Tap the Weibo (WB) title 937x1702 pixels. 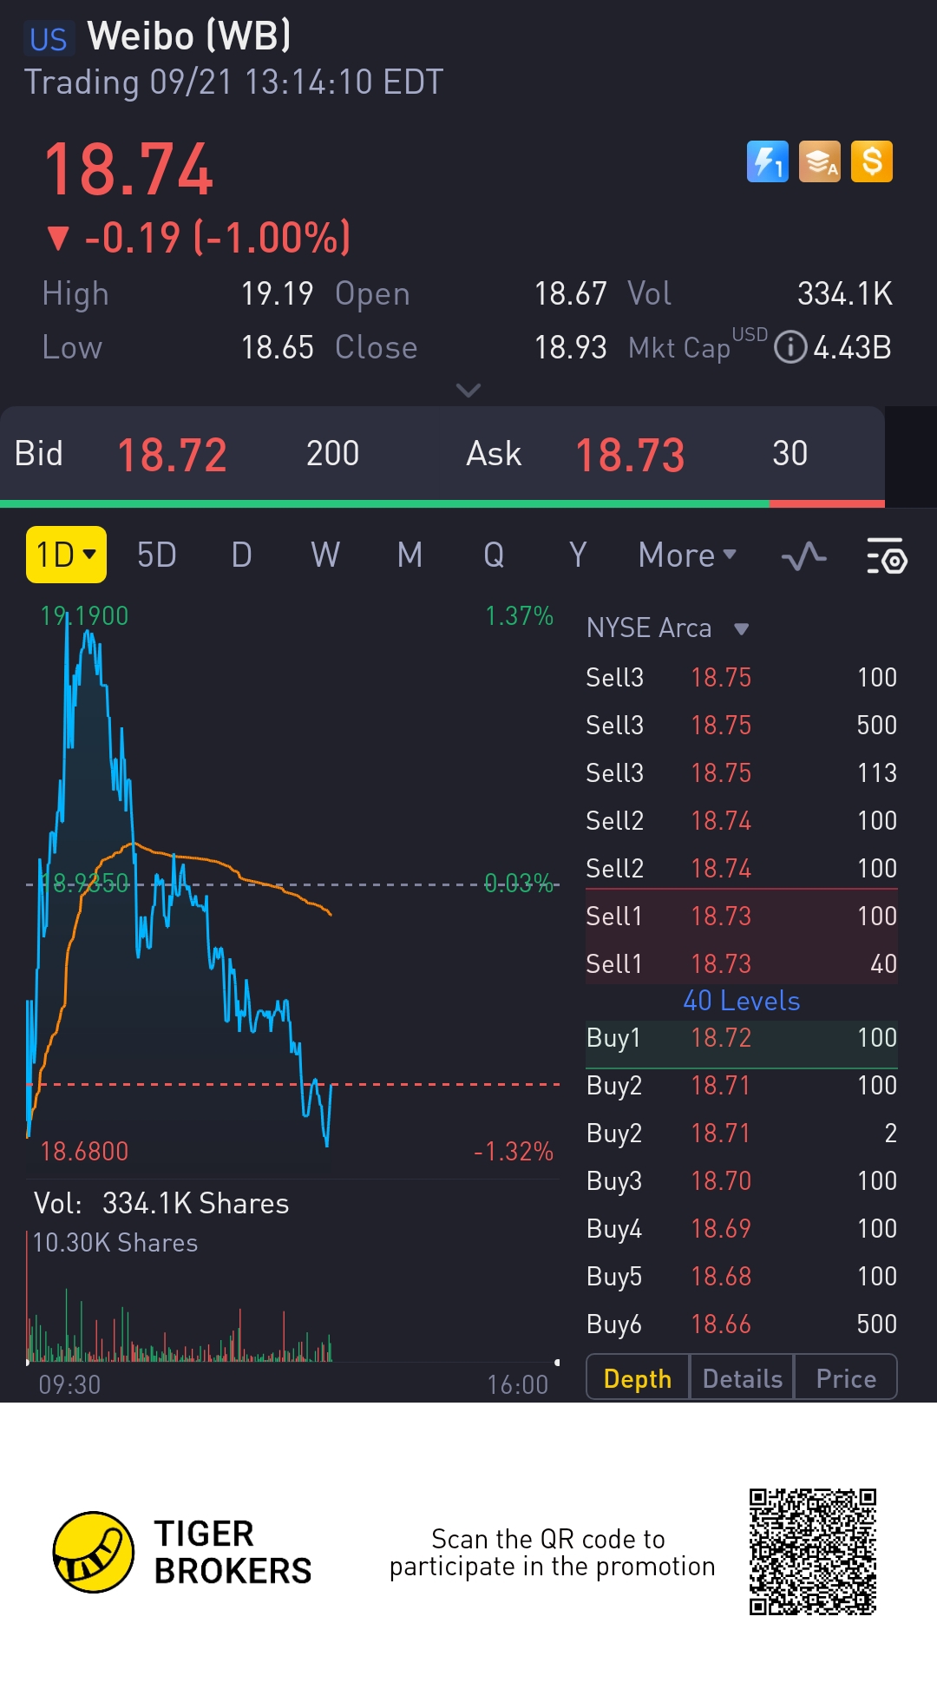tap(189, 36)
